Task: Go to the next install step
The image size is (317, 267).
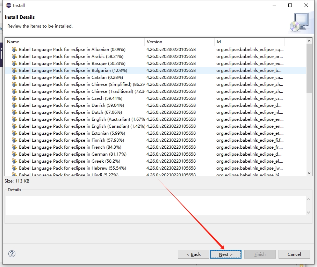Action: point(226,254)
